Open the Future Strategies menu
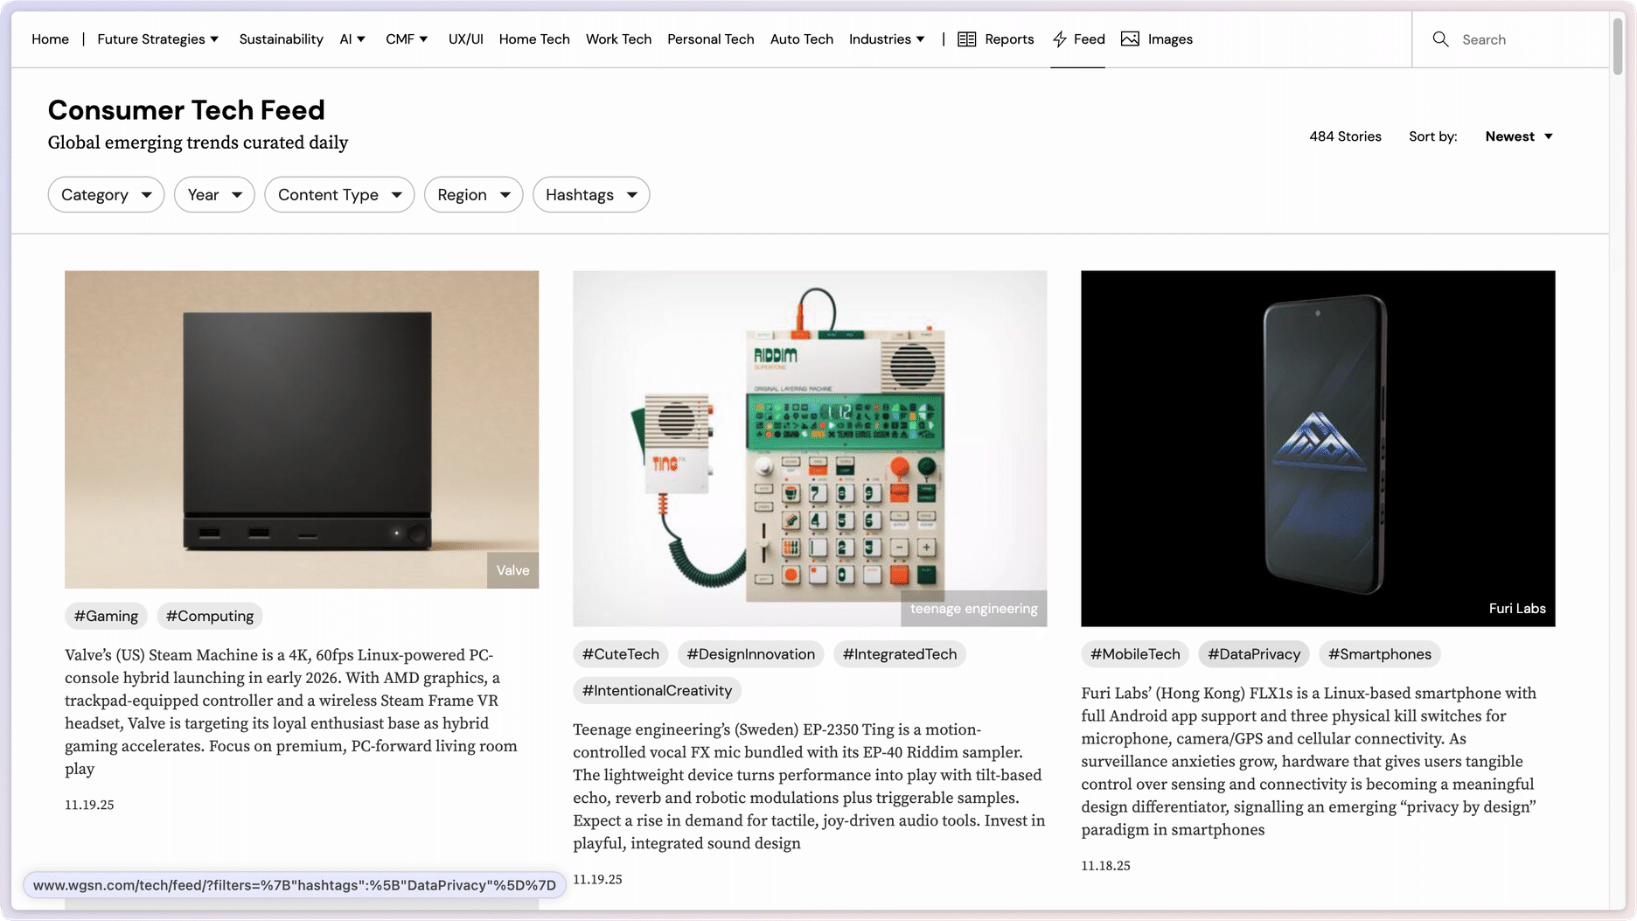The height and width of the screenshot is (921, 1637). point(157,39)
